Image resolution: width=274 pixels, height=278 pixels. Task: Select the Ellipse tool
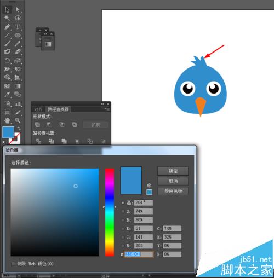tap(18, 35)
